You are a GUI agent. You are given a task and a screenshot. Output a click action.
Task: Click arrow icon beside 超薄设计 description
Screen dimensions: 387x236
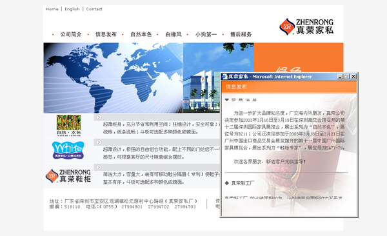point(99,143)
